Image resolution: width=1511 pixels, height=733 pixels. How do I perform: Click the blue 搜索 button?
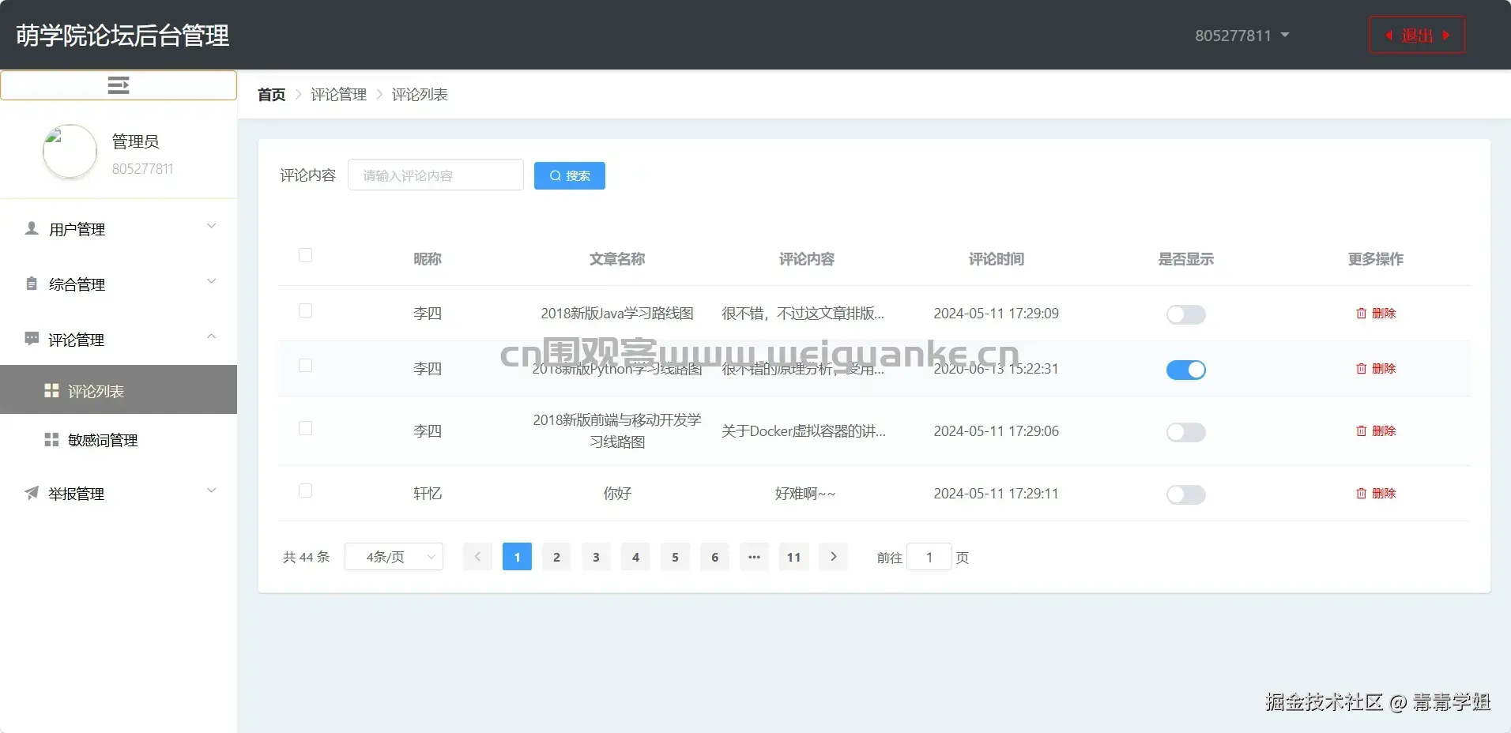click(x=569, y=175)
